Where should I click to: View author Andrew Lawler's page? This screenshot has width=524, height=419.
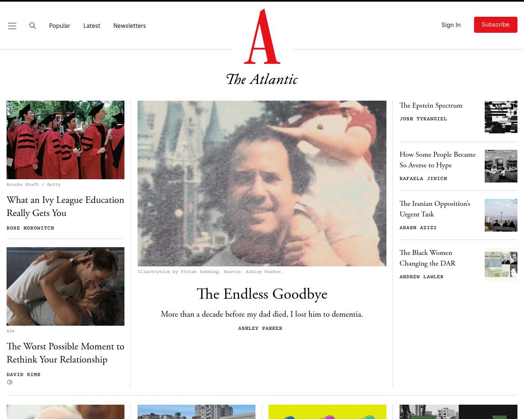pos(422,277)
